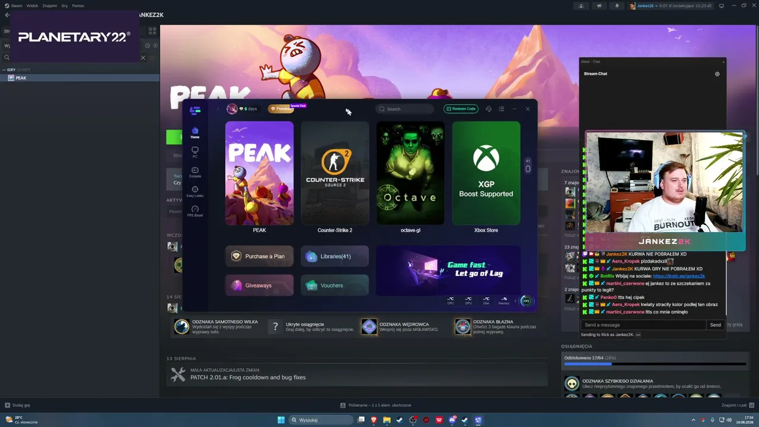Click Purchase a Plan button
This screenshot has height=427, width=759.
pos(259,256)
